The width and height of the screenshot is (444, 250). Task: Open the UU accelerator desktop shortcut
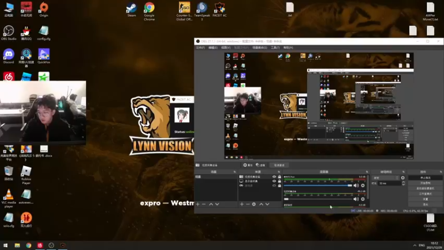point(26,58)
